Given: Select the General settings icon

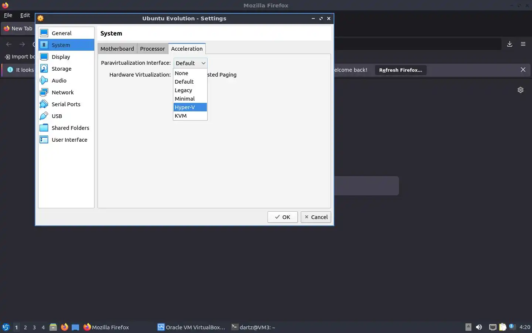Looking at the screenshot, I should click(x=44, y=33).
